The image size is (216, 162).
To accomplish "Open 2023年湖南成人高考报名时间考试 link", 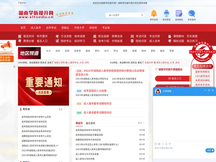I will [x=92, y=95].
